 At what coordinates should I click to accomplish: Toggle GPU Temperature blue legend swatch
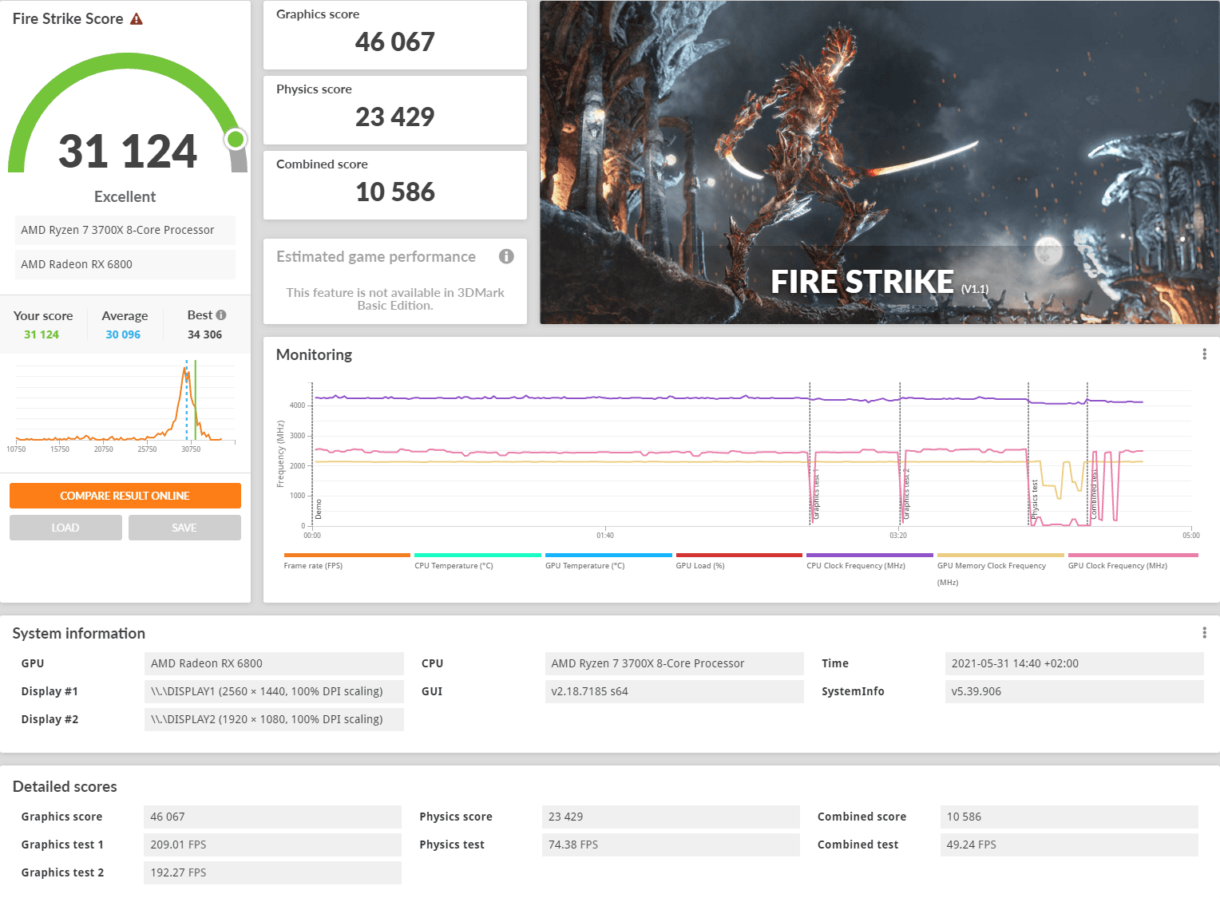click(608, 555)
